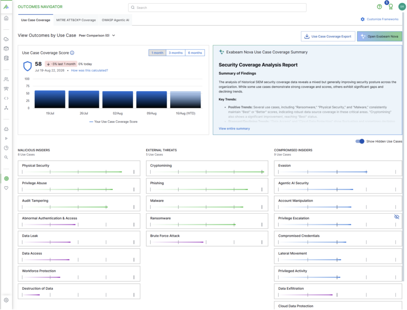The image size is (407, 310).
Task: Open the cube code sidebar icon
Action: pyautogui.click(x=6, y=49)
